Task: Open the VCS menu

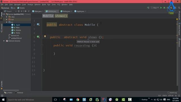Action: (59, 5)
